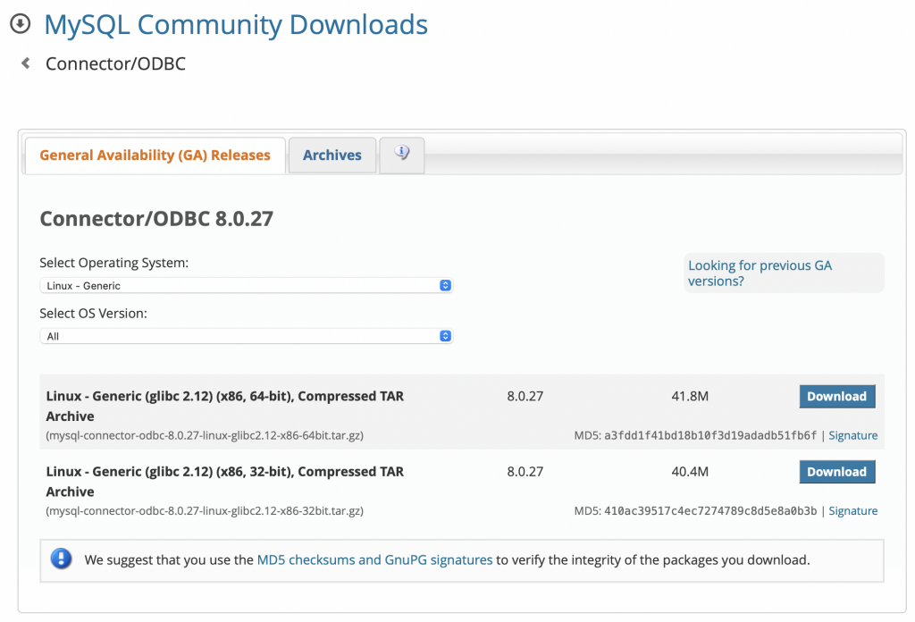Select General Availability (GA) Releases tab
The width and height of the screenshot is (915, 622).
click(x=155, y=155)
